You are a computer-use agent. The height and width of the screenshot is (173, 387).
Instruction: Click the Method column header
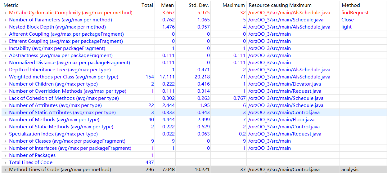(x=351, y=5)
